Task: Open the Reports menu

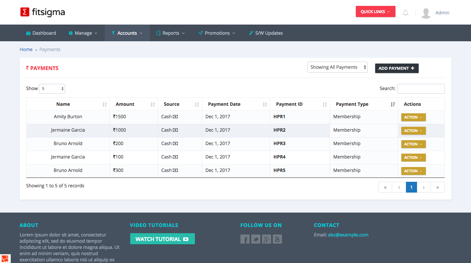Action: [x=170, y=33]
